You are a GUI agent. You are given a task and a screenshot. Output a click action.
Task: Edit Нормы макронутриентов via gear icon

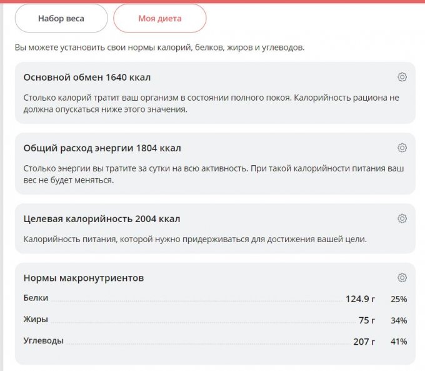tap(402, 277)
